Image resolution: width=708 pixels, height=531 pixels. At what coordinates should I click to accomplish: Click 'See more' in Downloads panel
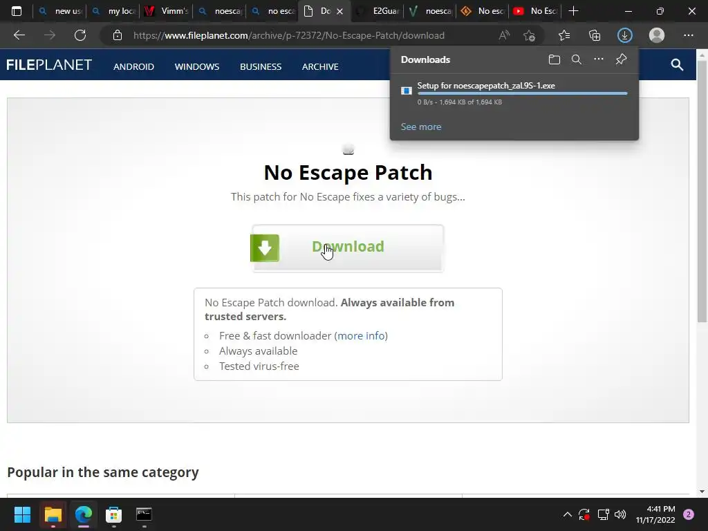point(421,127)
